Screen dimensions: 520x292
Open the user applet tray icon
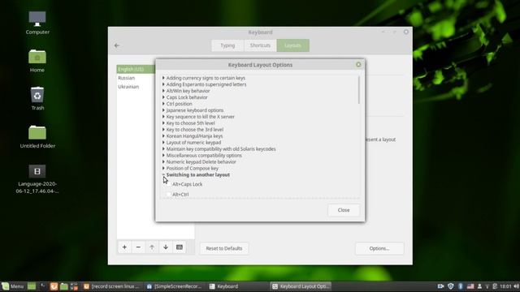(479, 286)
